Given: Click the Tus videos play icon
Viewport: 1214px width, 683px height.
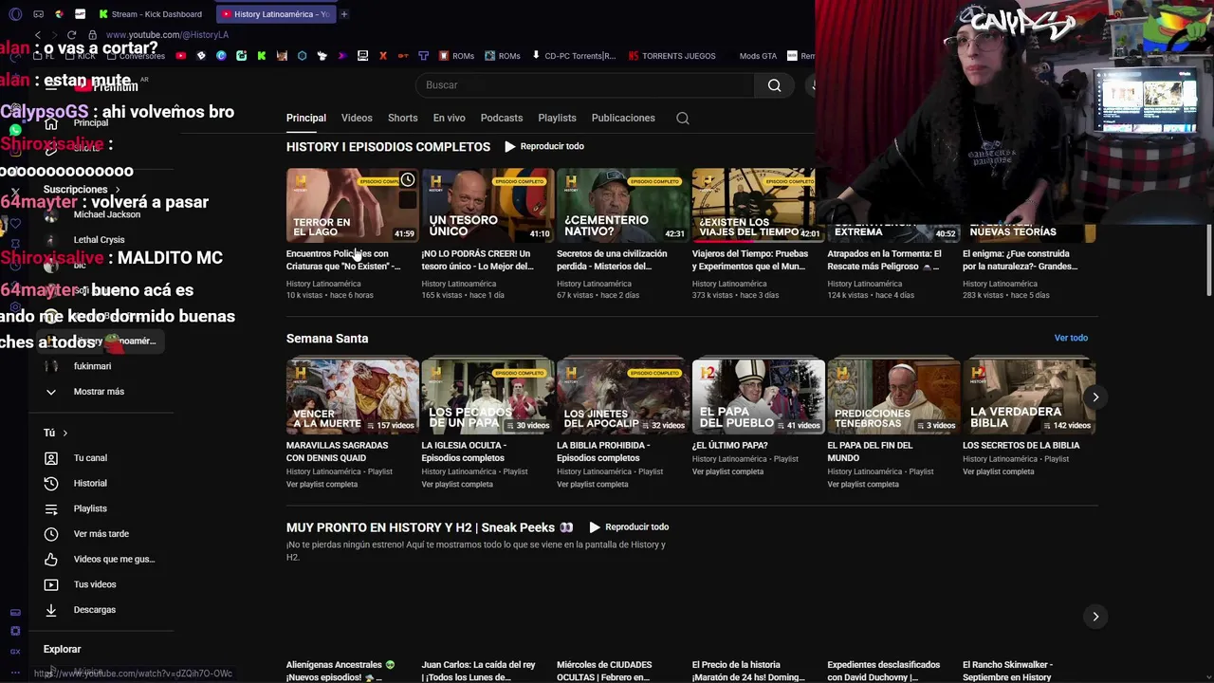Looking at the screenshot, I should [x=51, y=584].
